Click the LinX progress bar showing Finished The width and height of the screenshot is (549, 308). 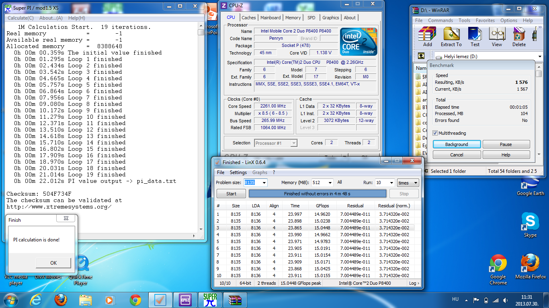(x=318, y=194)
